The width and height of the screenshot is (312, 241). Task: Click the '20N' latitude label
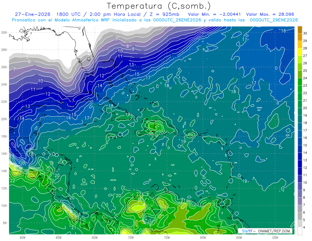4,119
